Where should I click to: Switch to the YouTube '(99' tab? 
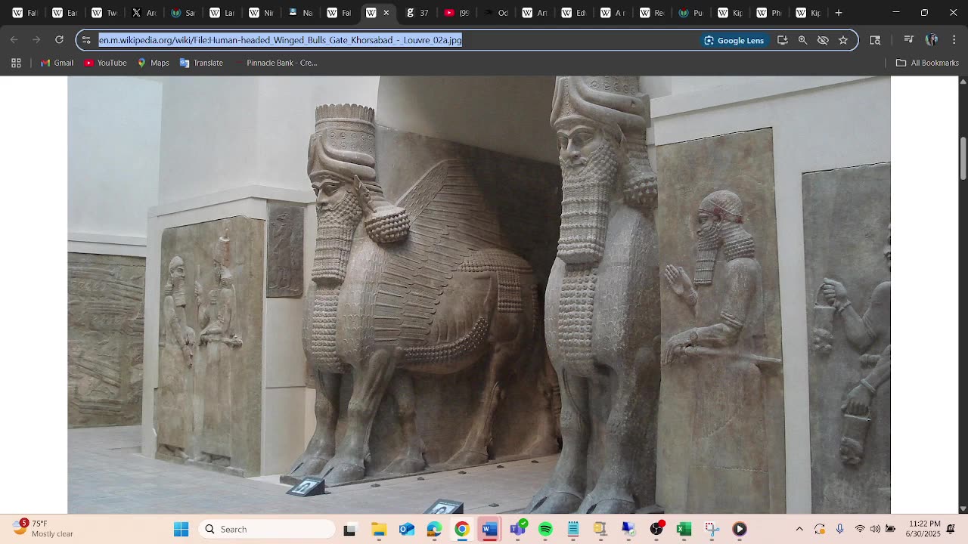click(457, 13)
